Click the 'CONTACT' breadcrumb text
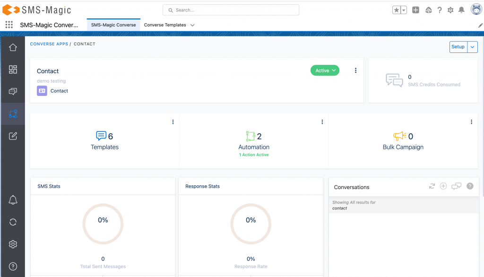This screenshot has width=484, height=277. click(x=85, y=44)
